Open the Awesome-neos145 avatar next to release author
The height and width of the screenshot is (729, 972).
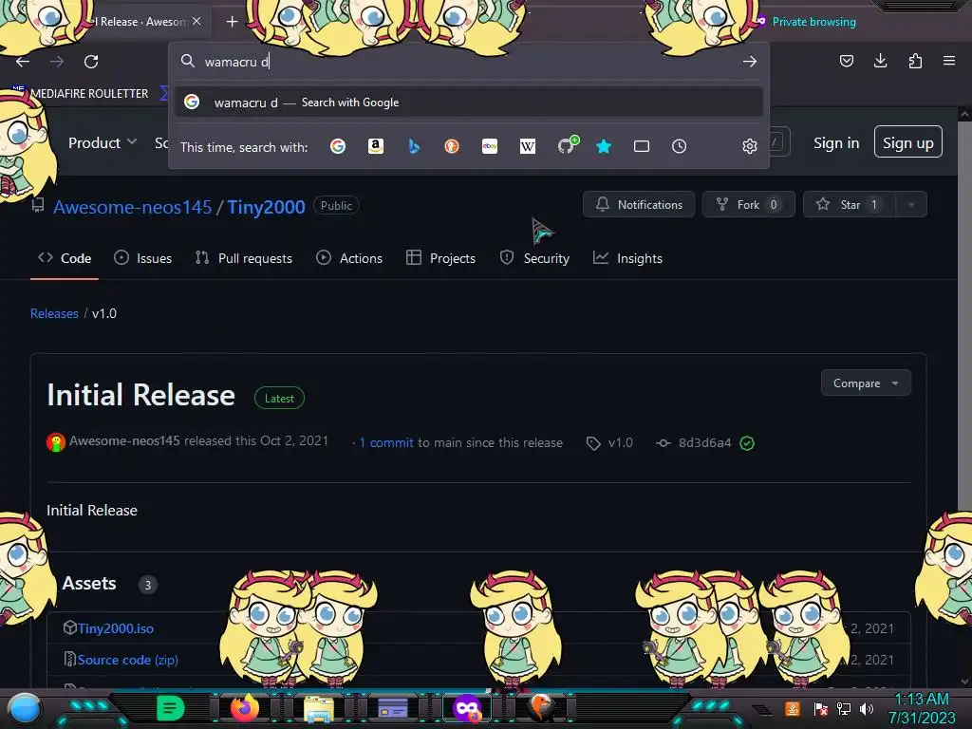point(56,442)
